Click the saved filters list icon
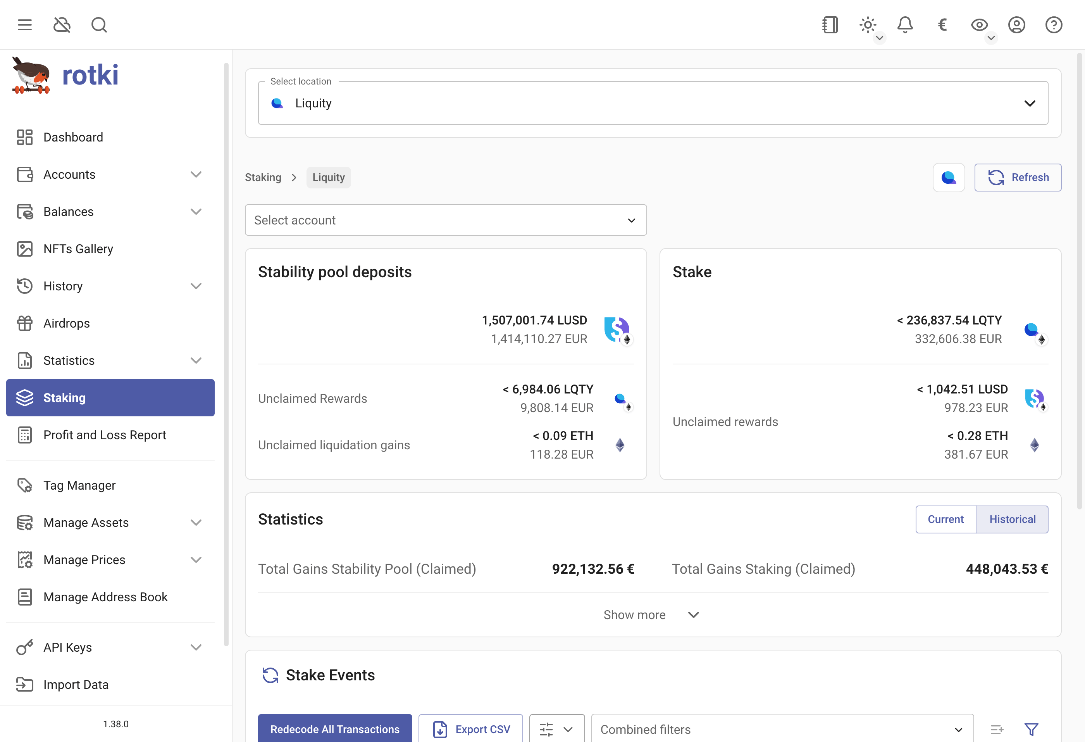 click(997, 729)
